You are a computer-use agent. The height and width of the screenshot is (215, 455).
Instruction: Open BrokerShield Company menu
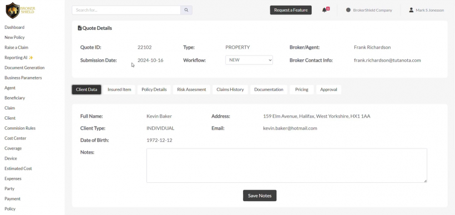click(369, 10)
